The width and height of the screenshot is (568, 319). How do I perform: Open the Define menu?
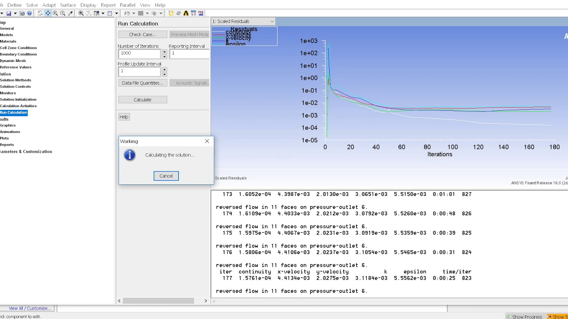tap(14, 5)
